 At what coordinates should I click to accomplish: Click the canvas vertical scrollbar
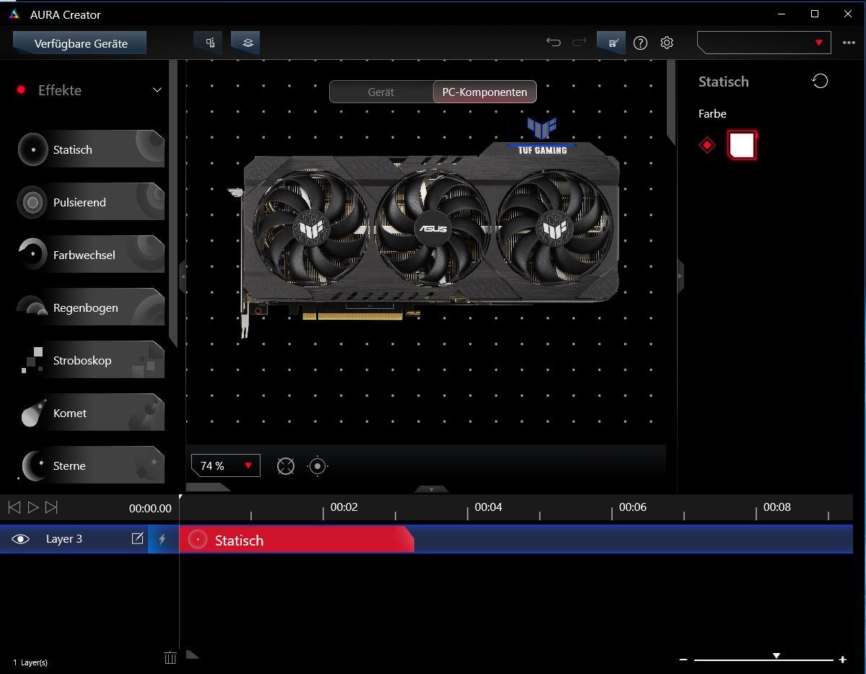pos(671,101)
